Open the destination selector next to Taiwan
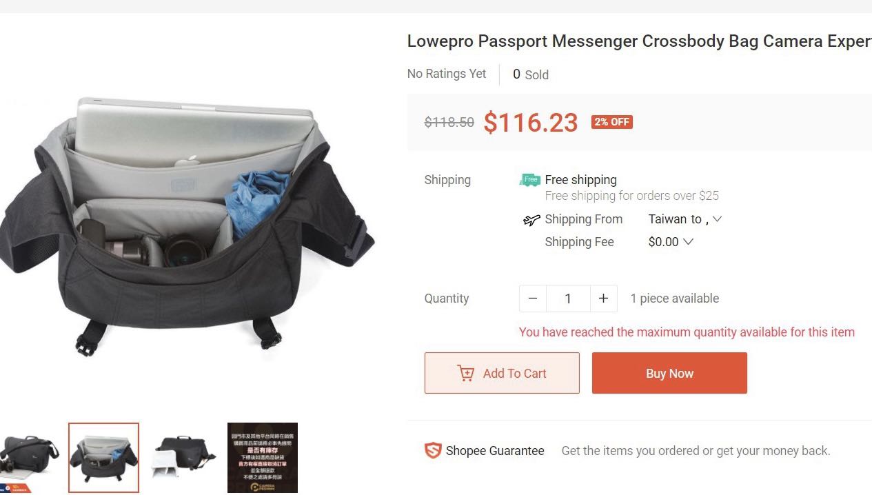This screenshot has width=872, height=495. [x=717, y=219]
